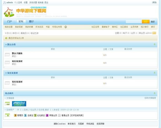Image resolution: width=161 pixels, height=128 pixels.
Task: Click the RSS icon next to admin
Action: pos(154,33)
